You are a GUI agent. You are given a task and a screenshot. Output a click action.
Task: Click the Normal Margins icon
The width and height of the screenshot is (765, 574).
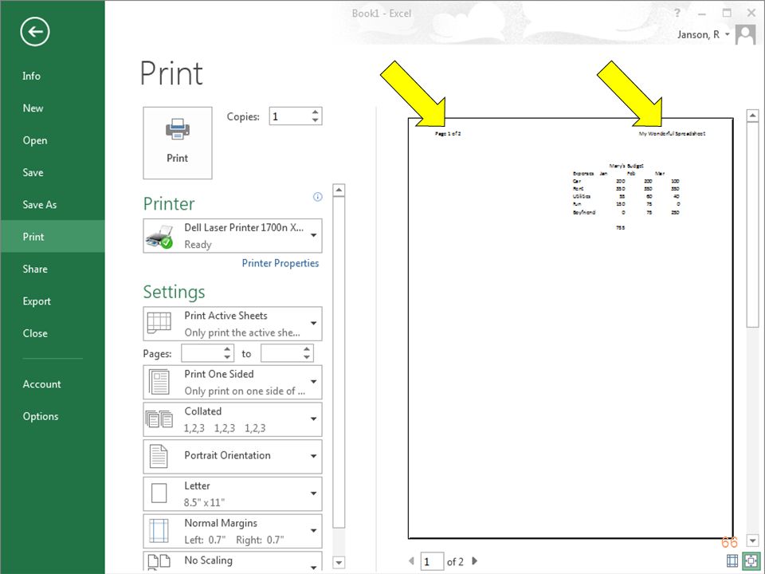click(159, 531)
